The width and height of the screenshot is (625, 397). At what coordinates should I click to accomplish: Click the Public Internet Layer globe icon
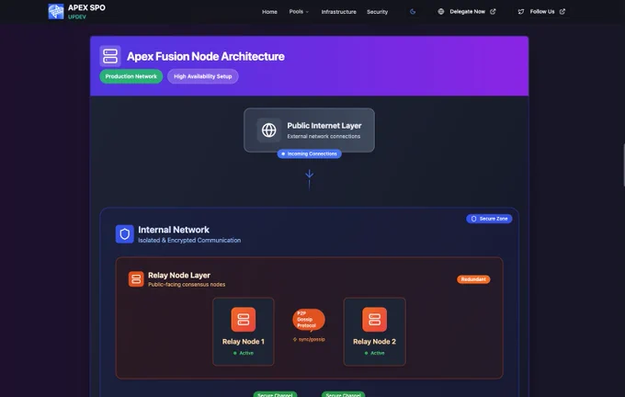click(x=268, y=130)
